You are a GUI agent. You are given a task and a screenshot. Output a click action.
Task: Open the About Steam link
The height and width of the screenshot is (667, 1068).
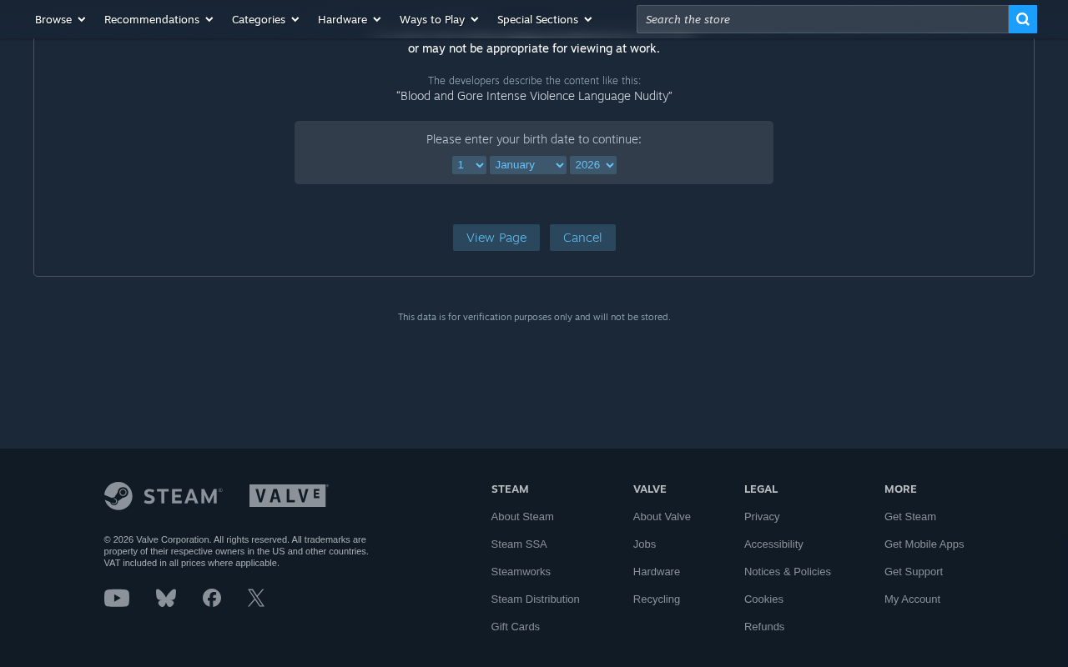click(522, 517)
